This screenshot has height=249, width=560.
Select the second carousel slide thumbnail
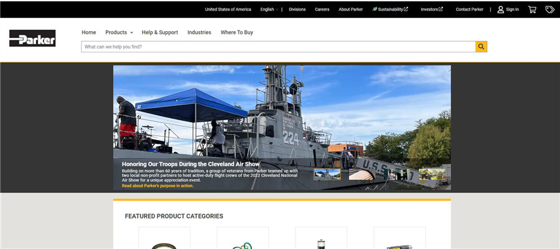point(362,174)
